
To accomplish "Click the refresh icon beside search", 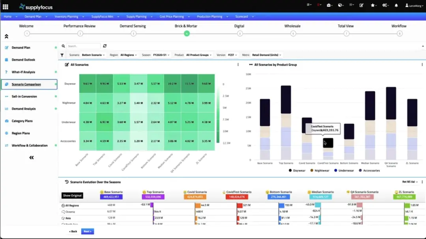I will pos(105,46).
